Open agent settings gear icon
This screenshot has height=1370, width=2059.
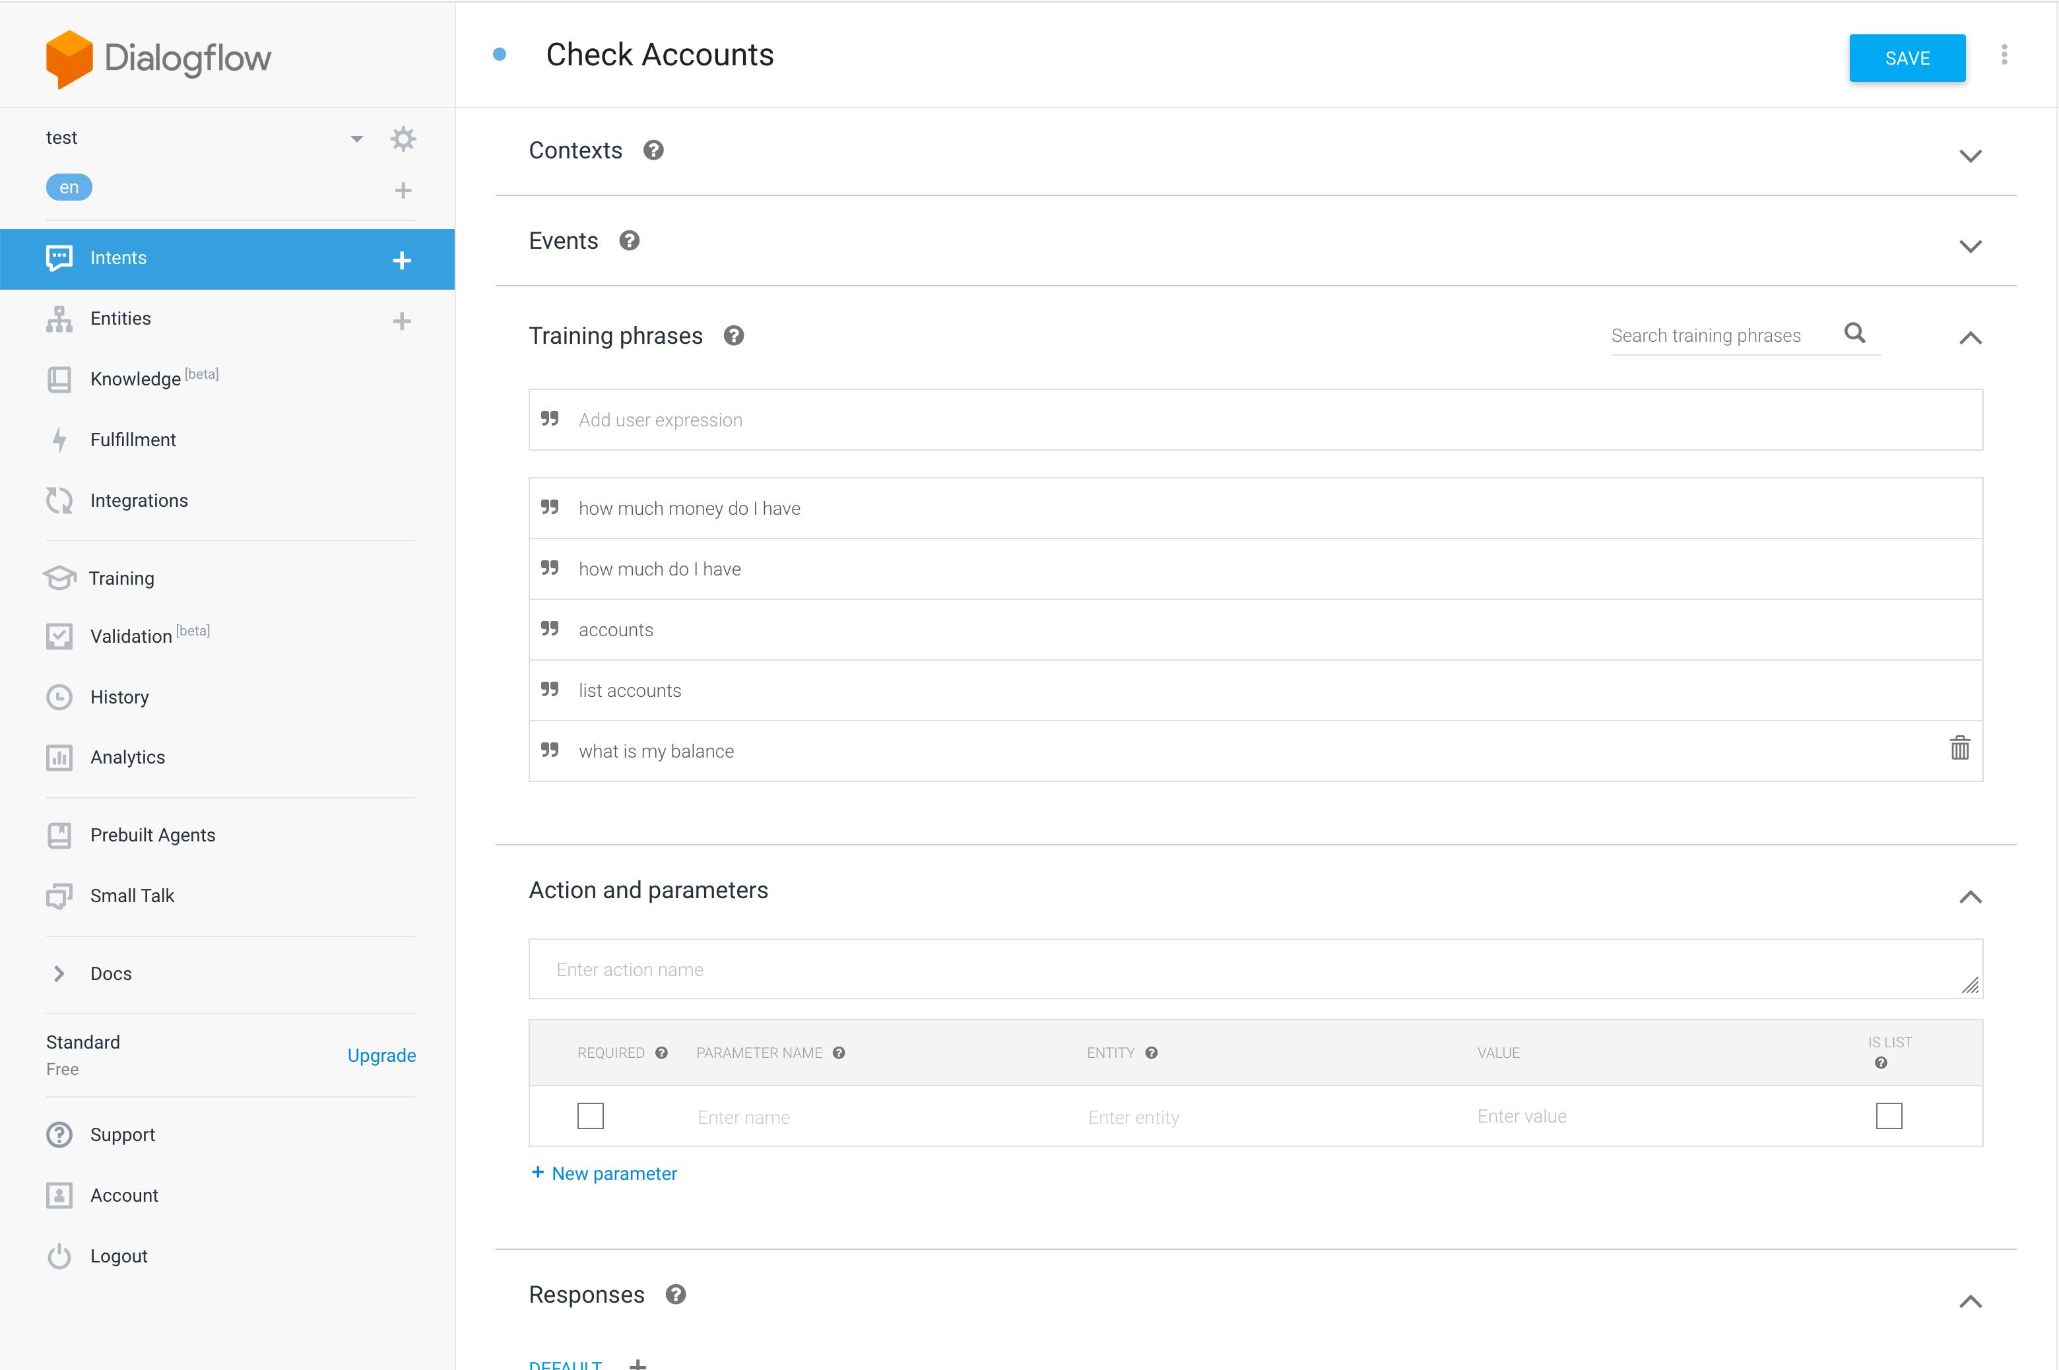coord(403,139)
